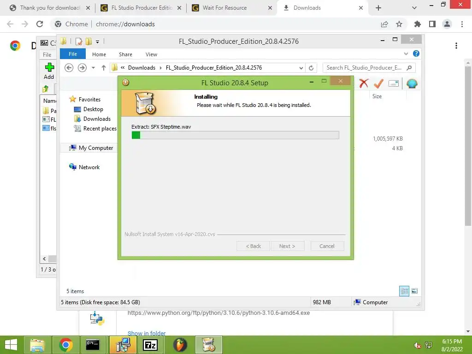Click Explorer search magnifier icon
The image size is (472, 354).
(409, 68)
